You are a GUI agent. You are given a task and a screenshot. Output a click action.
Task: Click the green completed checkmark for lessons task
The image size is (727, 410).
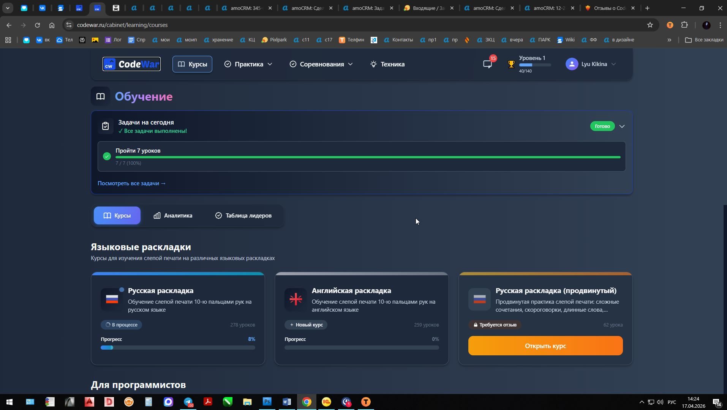point(107,156)
